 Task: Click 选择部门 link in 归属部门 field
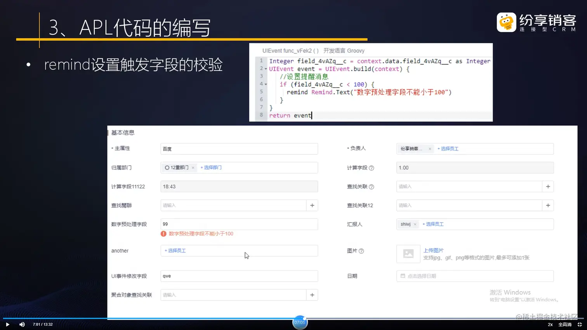pos(211,168)
